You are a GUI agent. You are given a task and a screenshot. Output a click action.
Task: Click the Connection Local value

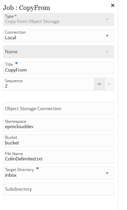[x=11, y=38]
